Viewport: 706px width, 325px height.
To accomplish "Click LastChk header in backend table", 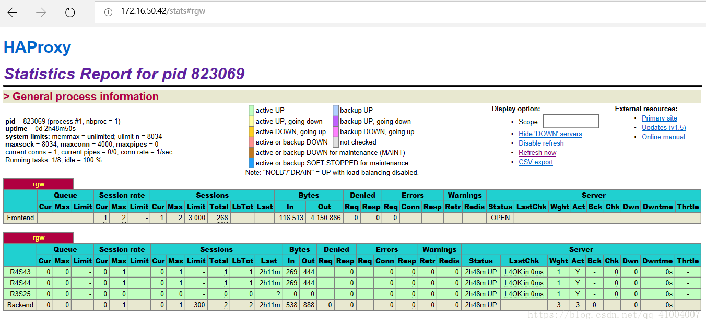I will [x=524, y=261].
